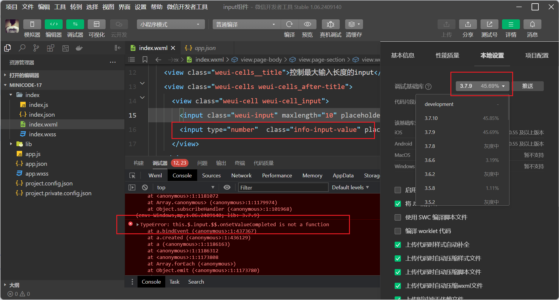Image resolution: width=559 pixels, height=300 pixels.
Task: Uncheck 上传代码时自动压缩wxml文件
Action: click(398, 286)
